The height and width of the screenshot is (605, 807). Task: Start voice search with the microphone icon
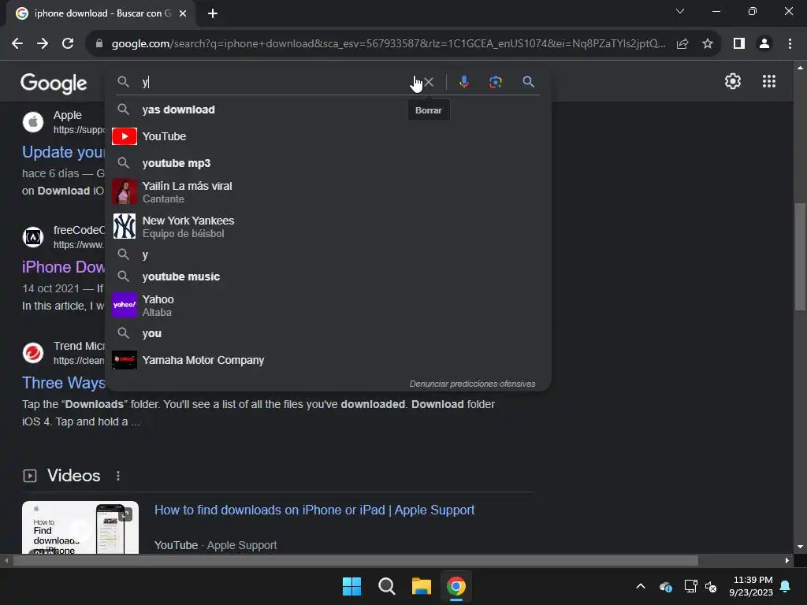click(x=463, y=82)
